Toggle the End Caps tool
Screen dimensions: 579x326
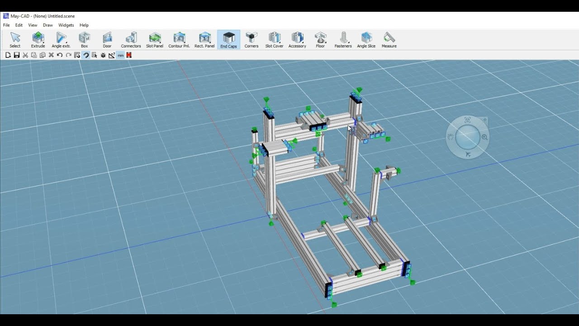229,40
